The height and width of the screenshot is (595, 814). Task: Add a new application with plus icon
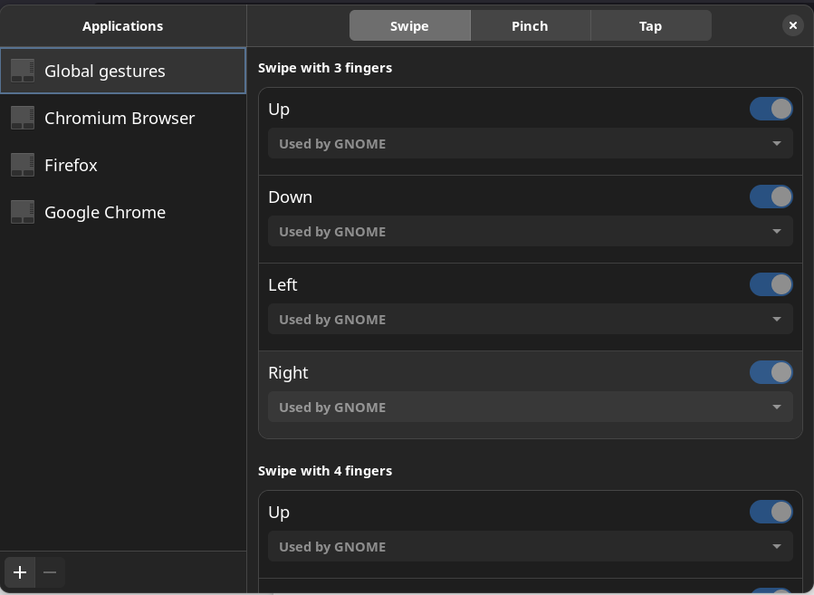click(x=20, y=572)
